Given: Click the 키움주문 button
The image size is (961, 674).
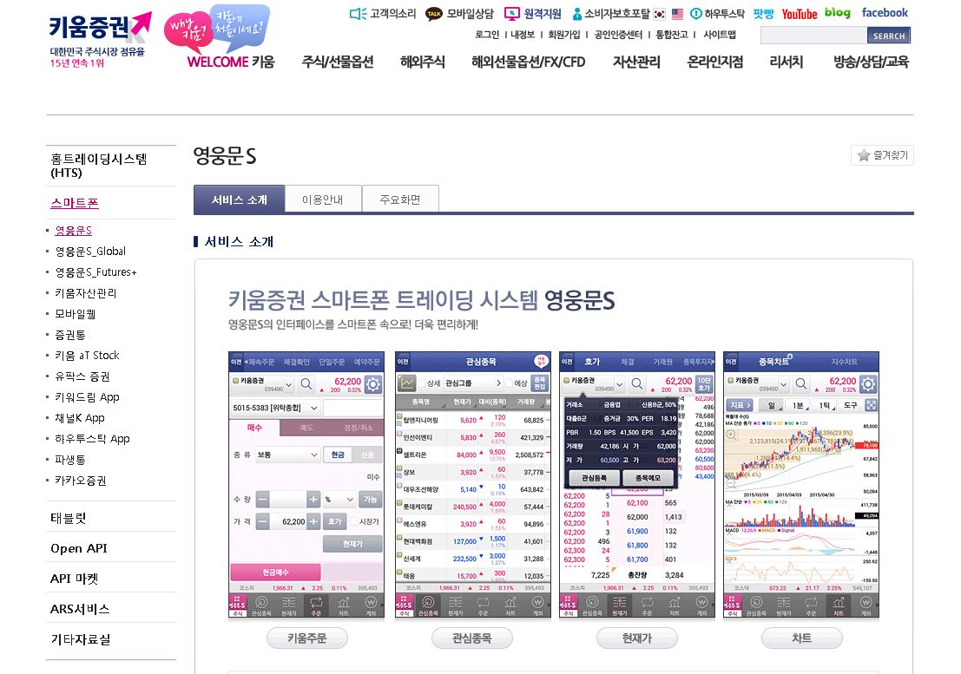Looking at the screenshot, I should coord(307,638).
